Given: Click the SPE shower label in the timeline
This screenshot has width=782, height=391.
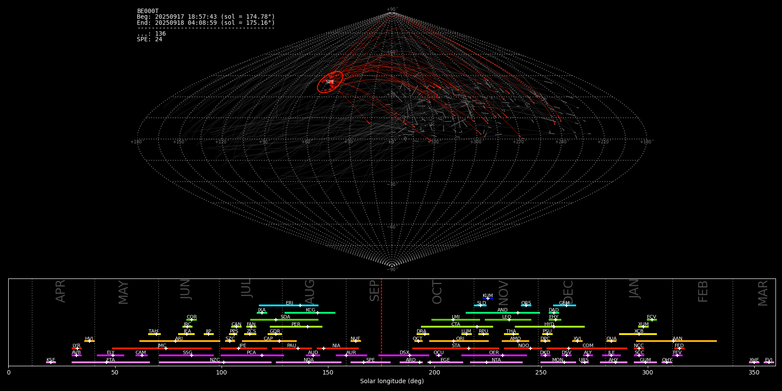Looking at the screenshot, I should (x=370, y=360).
